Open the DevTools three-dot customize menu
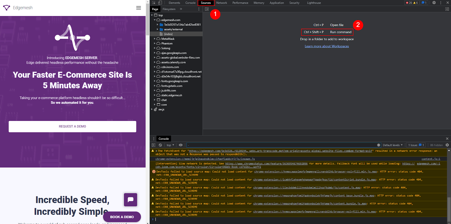 [x=441, y=3]
